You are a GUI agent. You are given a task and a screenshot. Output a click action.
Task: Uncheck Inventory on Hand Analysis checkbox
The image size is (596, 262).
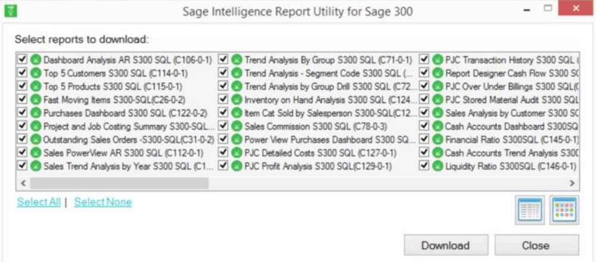[223, 99]
